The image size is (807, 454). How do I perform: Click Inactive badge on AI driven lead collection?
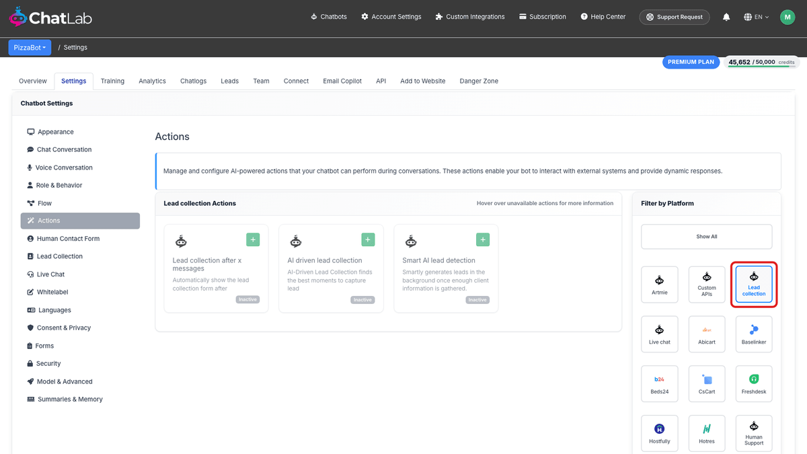point(362,300)
